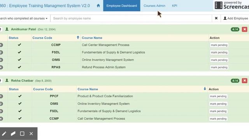Mark Rekha's CCMP course as pending

click(218, 119)
